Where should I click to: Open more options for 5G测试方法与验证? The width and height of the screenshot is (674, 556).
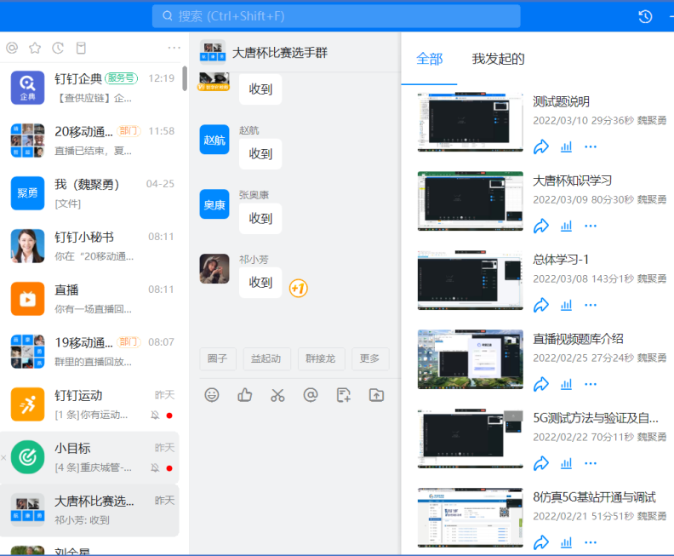(x=591, y=463)
